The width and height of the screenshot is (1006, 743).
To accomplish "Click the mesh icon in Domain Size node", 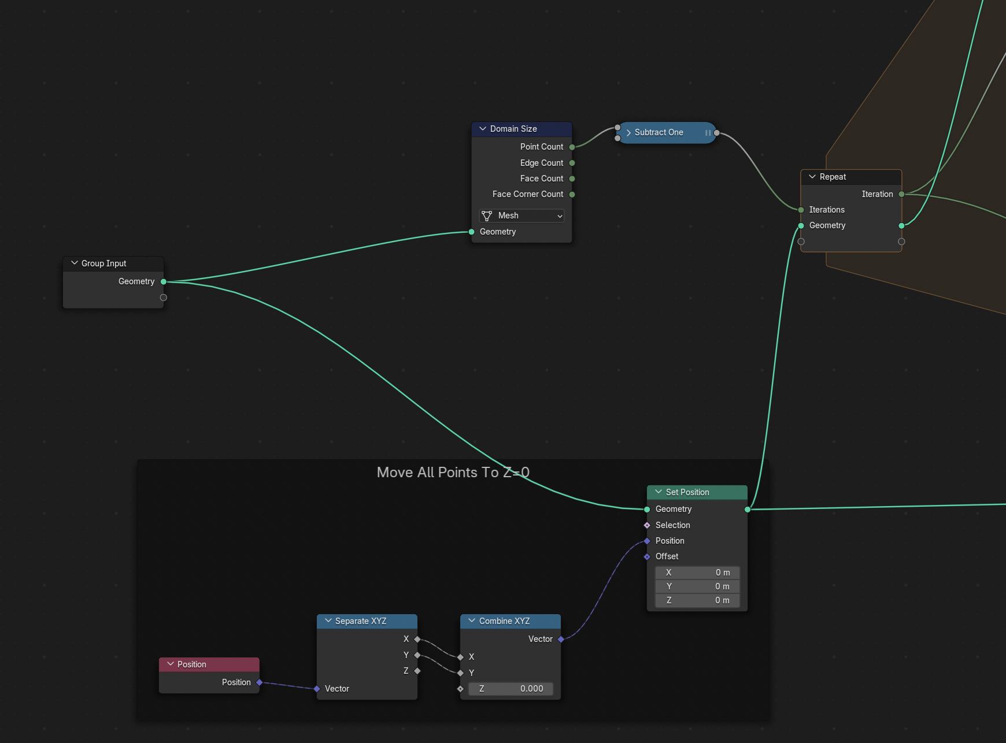I will click(x=487, y=216).
